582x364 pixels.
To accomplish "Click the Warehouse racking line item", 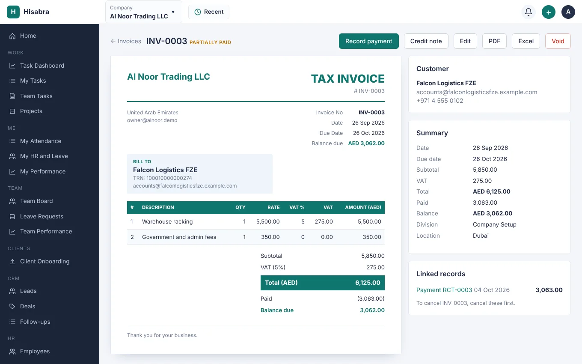I will tap(256, 222).
